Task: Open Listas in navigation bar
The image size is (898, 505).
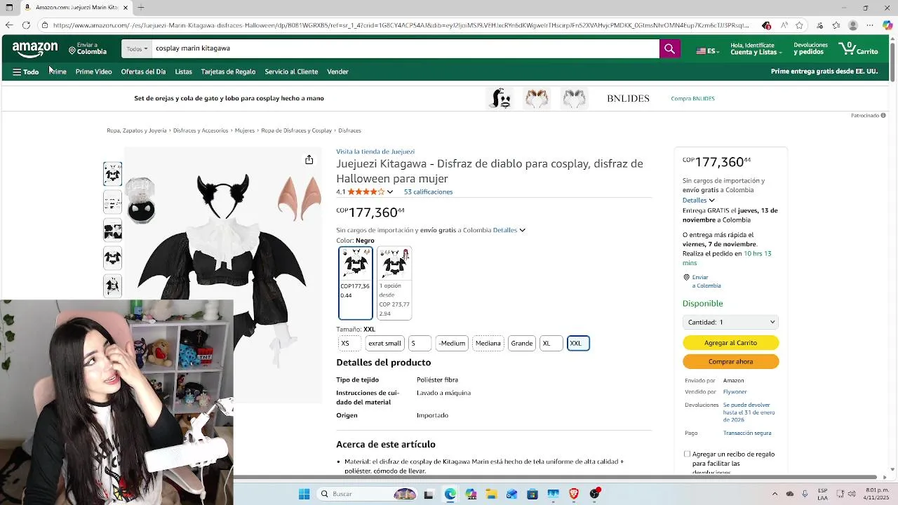Action: coord(183,72)
